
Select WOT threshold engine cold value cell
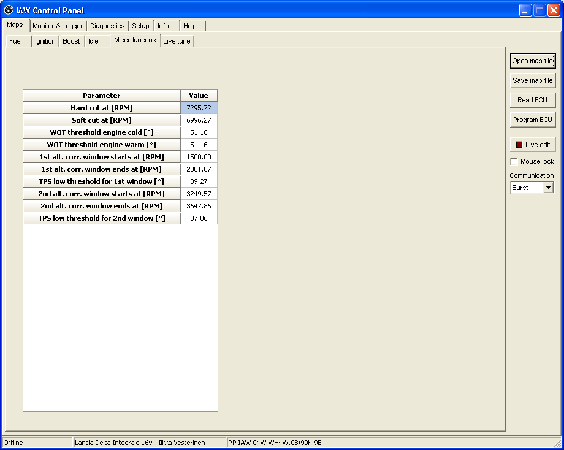pyautogui.click(x=199, y=132)
